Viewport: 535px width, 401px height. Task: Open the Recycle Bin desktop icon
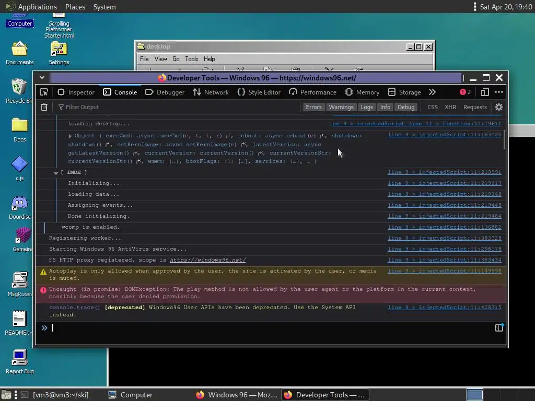(x=19, y=91)
